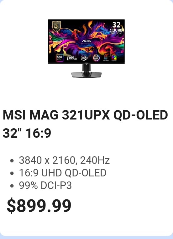Click the MSI logo on monitor bezel

point(86,63)
